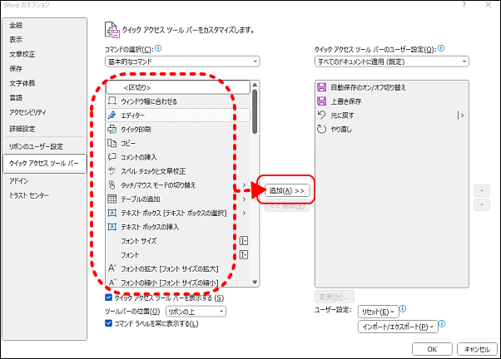Click the フォントの縮小 icon

[x=112, y=283]
